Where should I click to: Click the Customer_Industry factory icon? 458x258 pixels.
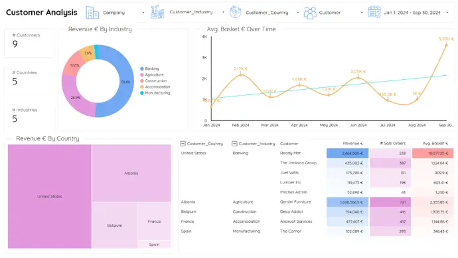(x=157, y=12)
